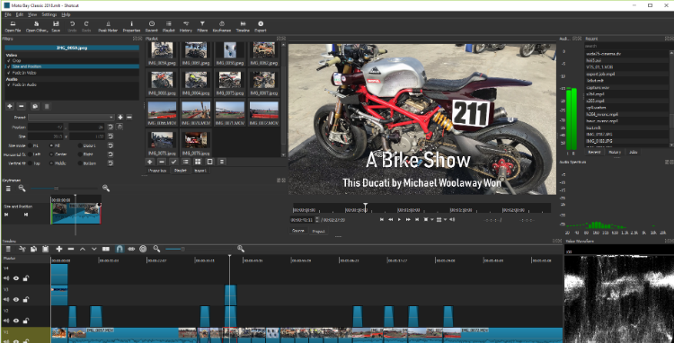
Task: Reset the Position value with its undo icon
Action: pos(111,128)
